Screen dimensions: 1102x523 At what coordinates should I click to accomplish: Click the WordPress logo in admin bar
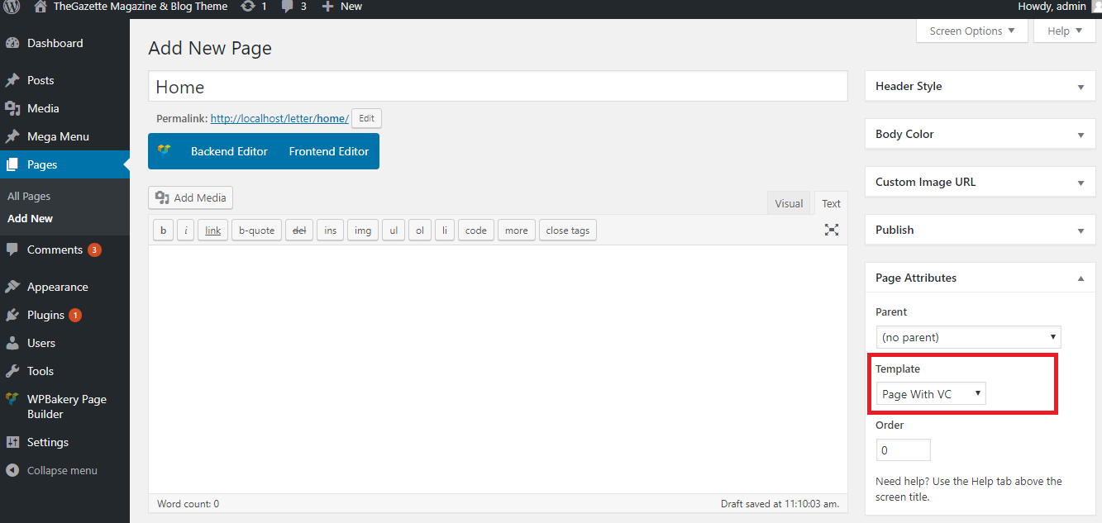pyautogui.click(x=12, y=7)
